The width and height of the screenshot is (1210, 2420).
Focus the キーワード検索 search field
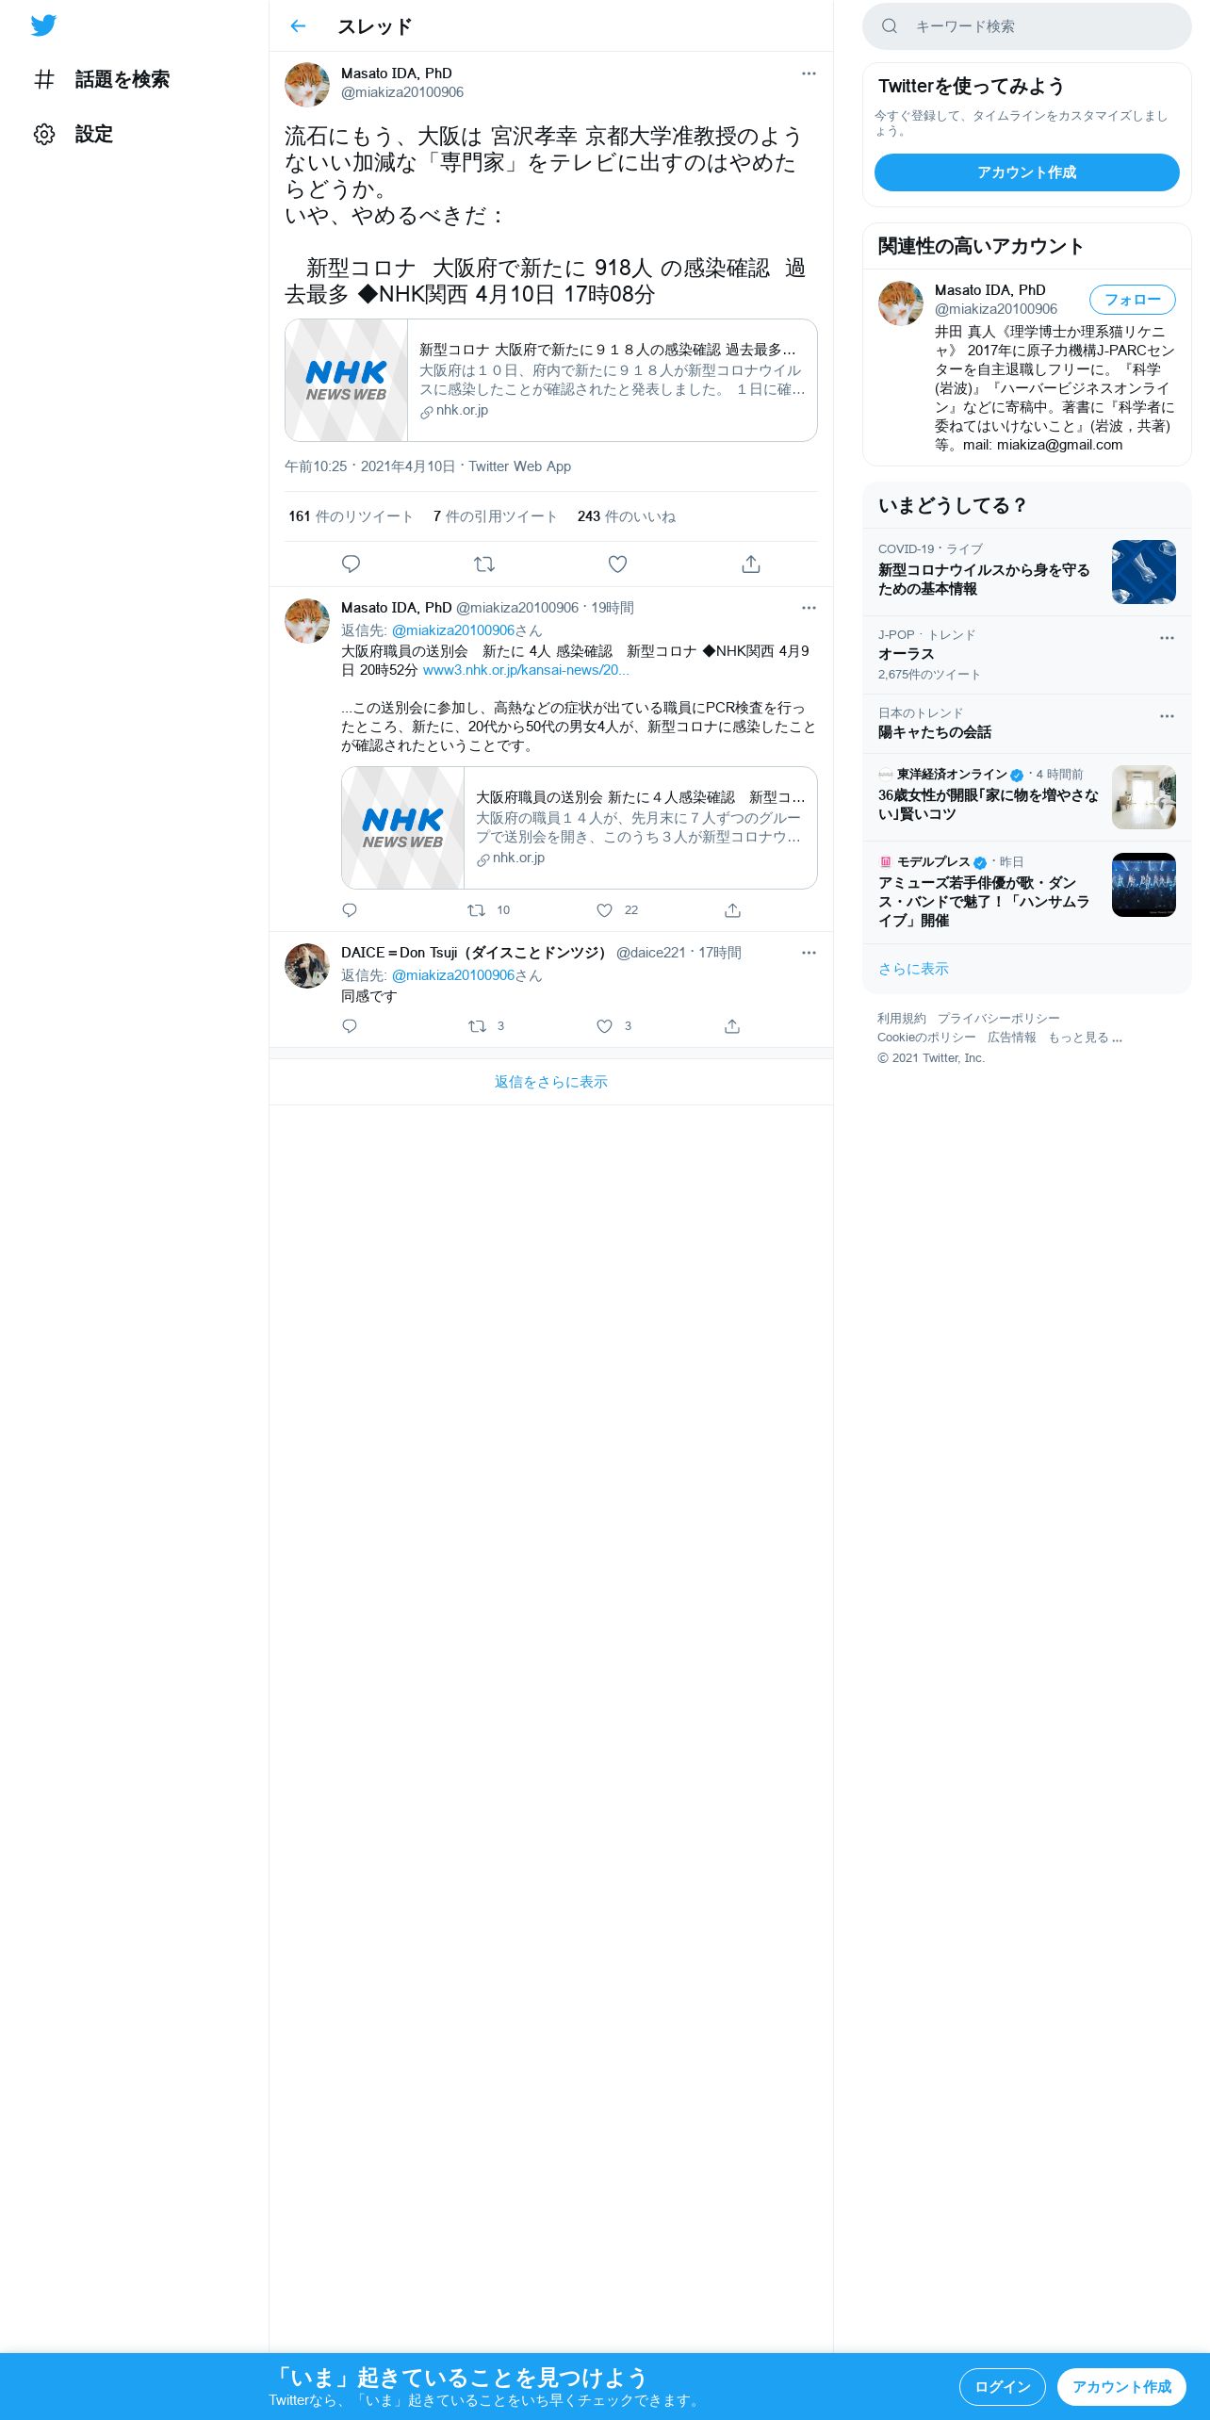tap(1027, 26)
